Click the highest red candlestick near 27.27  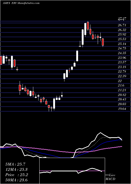[x=88, y=25]
